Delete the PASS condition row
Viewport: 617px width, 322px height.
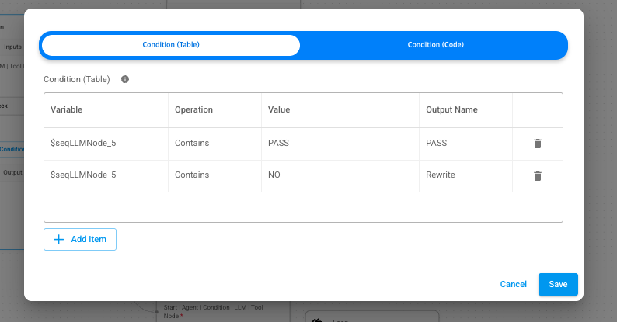pyautogui.click(x=537, y=144)
